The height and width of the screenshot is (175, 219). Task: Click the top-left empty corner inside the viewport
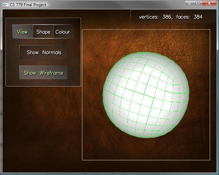click(90, 37)
